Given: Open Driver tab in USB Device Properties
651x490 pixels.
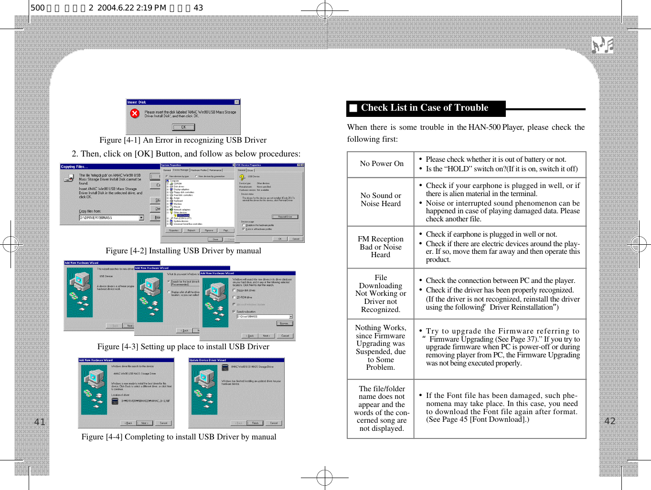Looking at the screenshot, I should (250, 170).
